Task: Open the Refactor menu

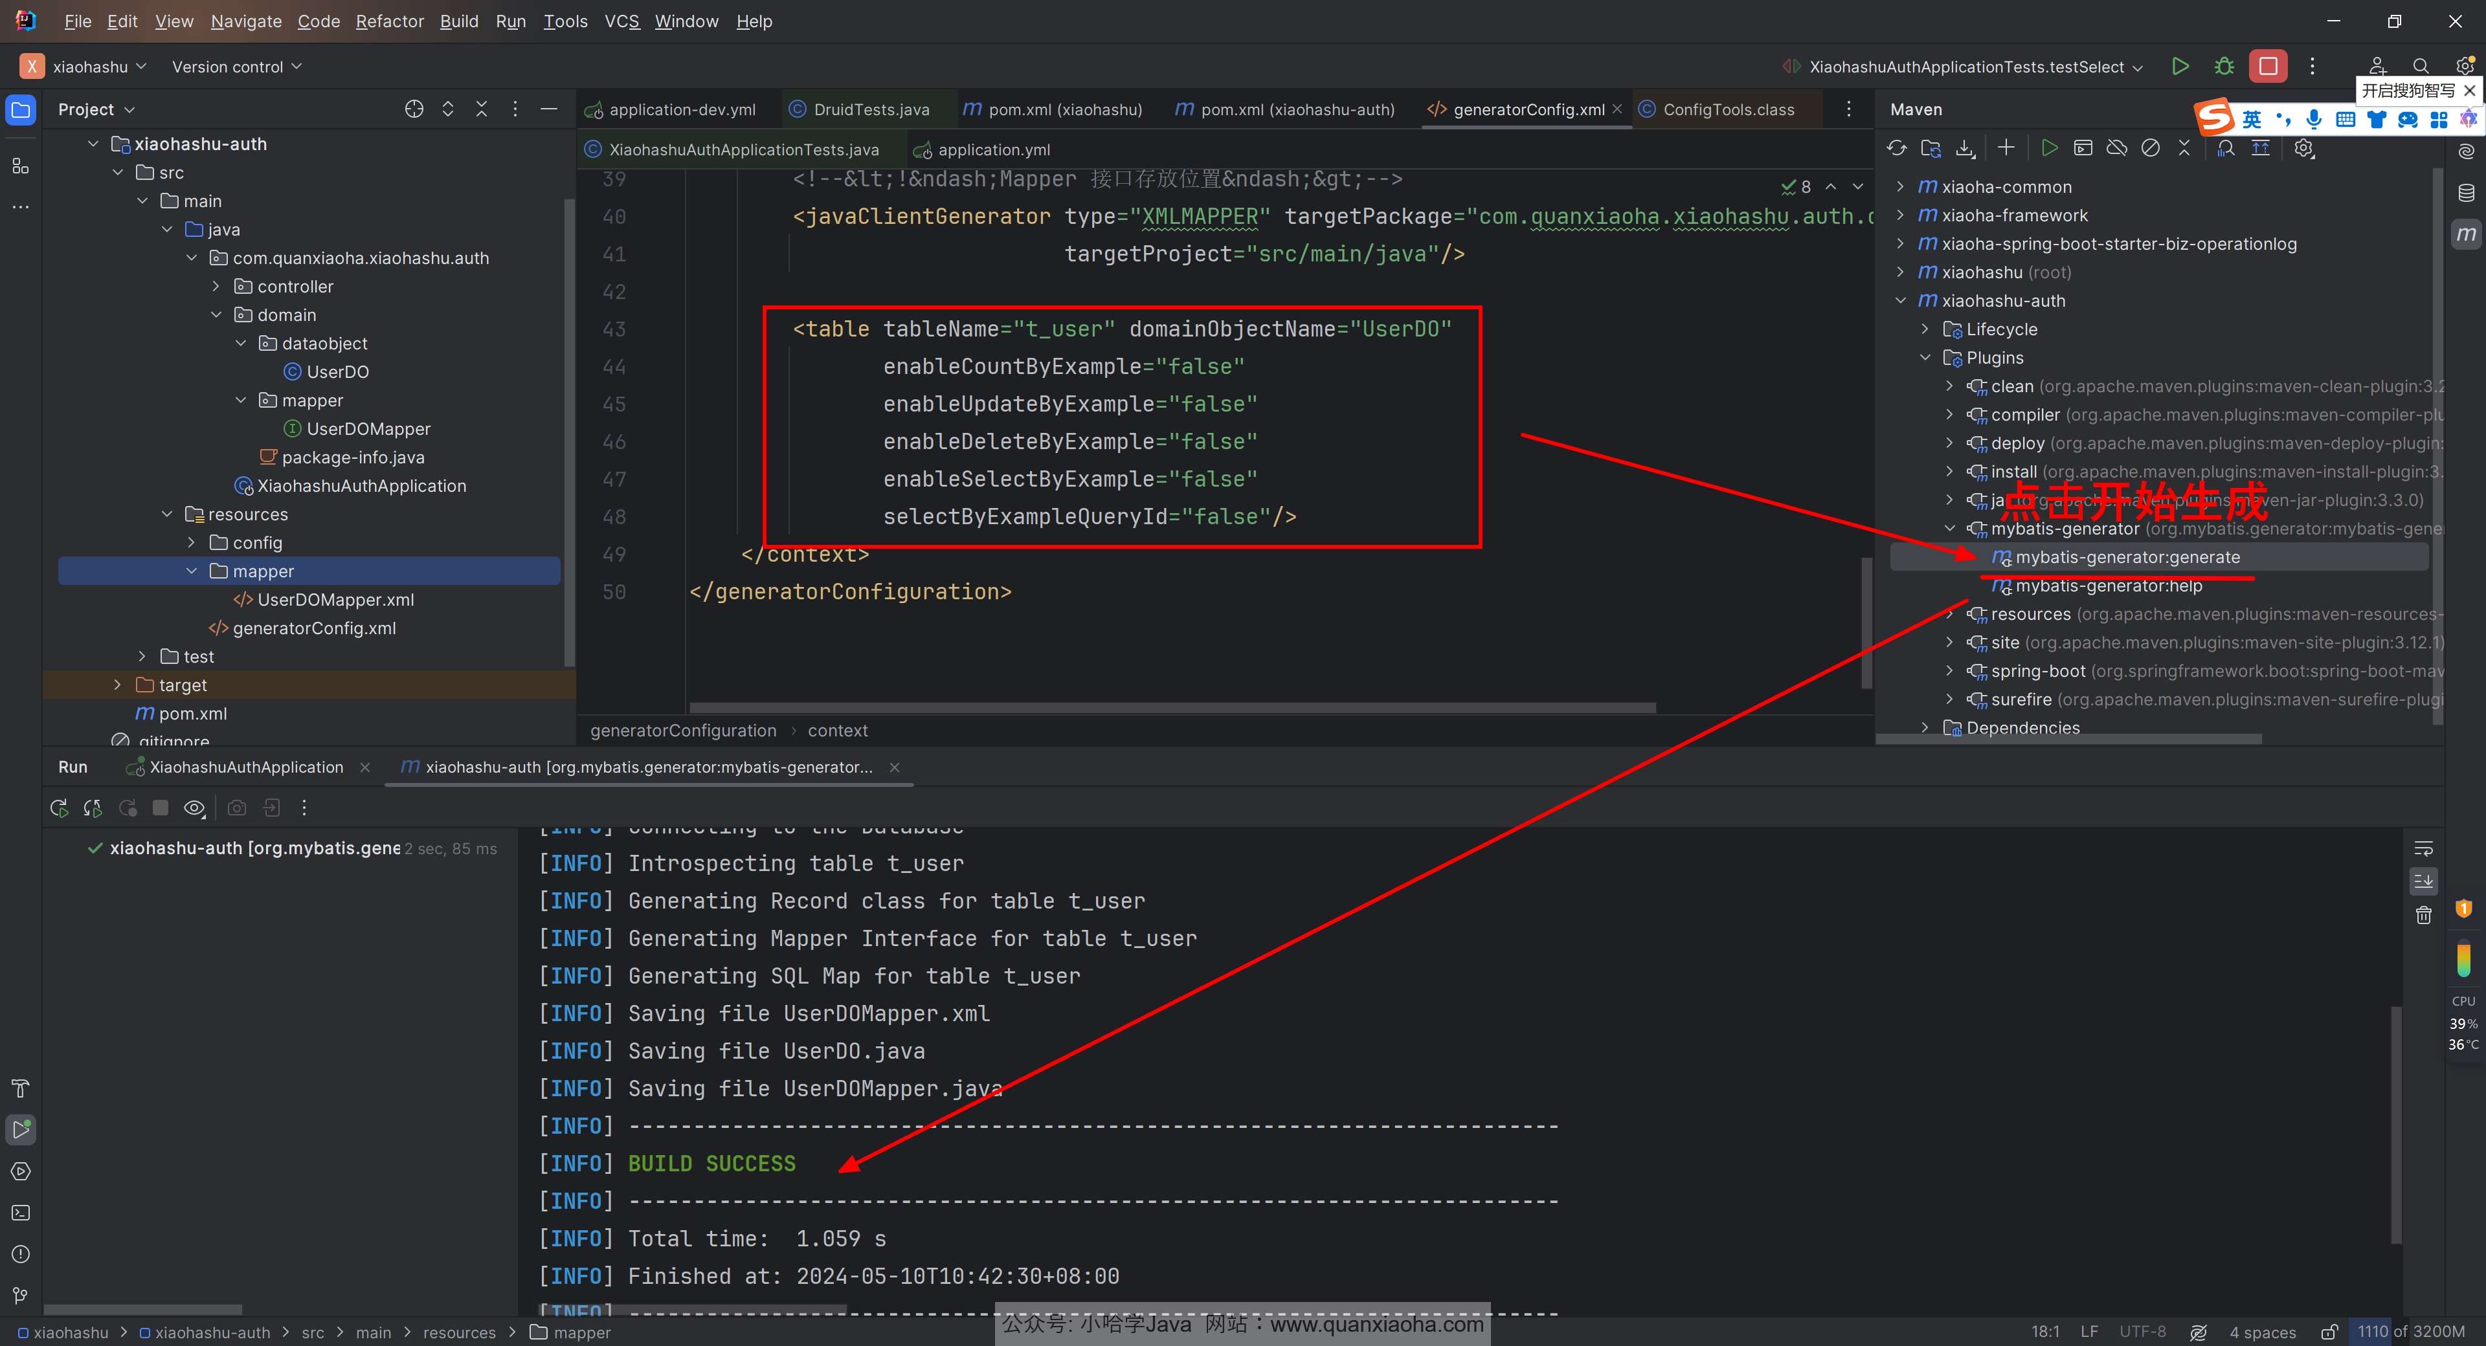Action: coord(389,21)
